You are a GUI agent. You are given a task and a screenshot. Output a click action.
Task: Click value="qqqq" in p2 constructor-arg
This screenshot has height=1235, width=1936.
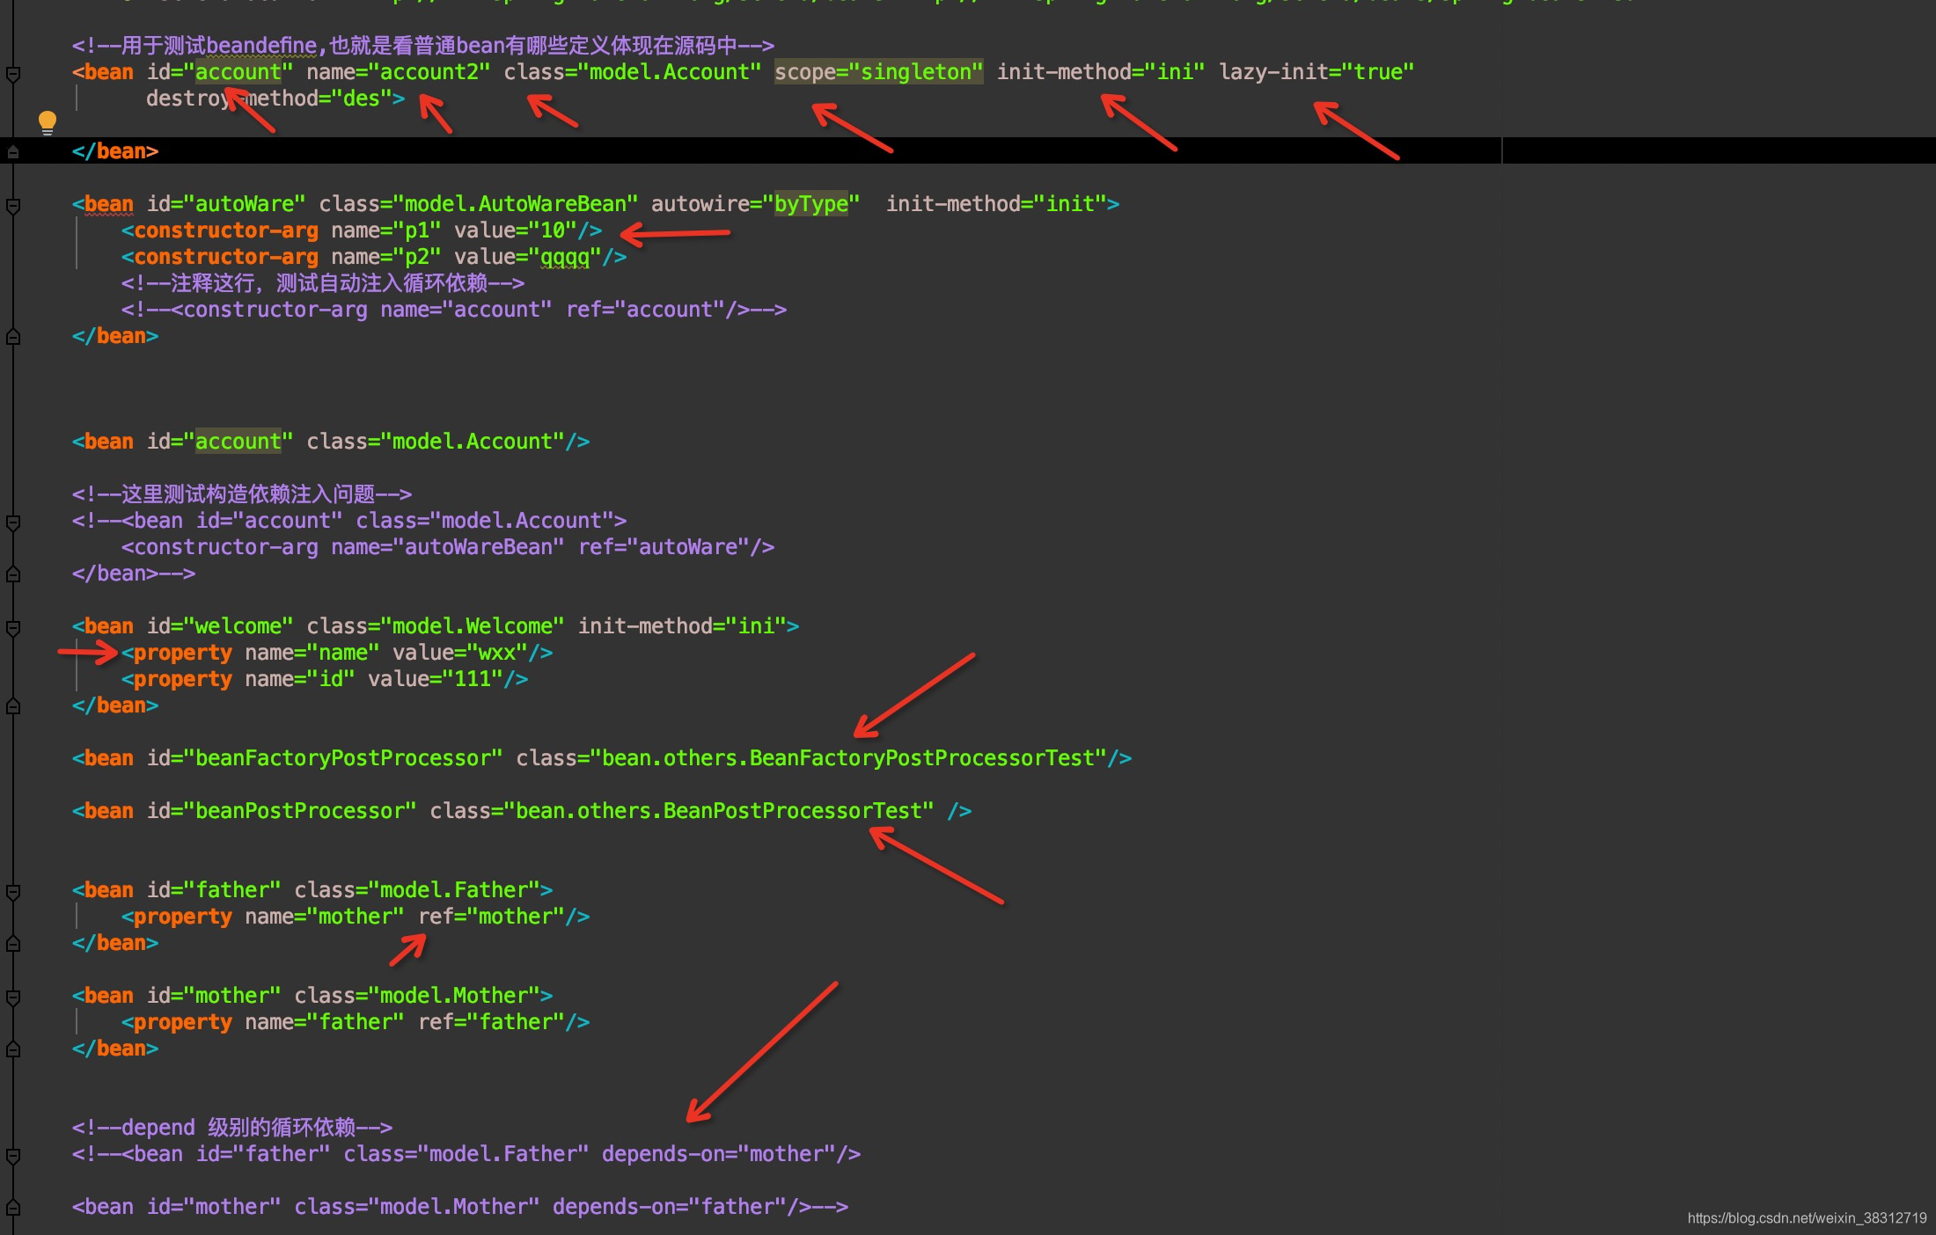coord(528,257)
